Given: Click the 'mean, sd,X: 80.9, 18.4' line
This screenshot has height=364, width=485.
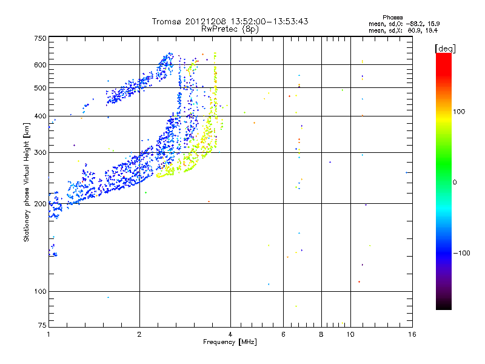Looking at the screenshot, I should (403, 30).
